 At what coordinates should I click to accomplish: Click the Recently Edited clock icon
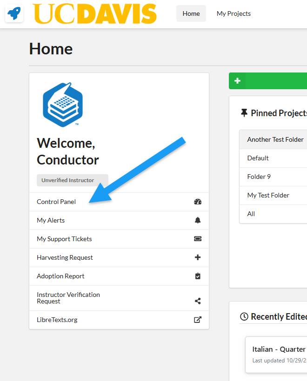(x=244, y=316)
